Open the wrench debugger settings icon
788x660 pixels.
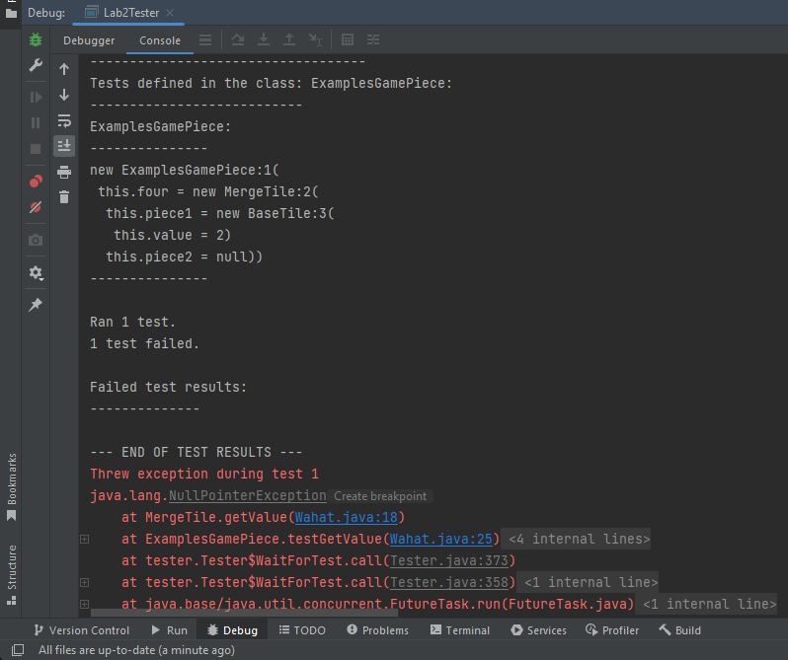[x=36, y=66]
